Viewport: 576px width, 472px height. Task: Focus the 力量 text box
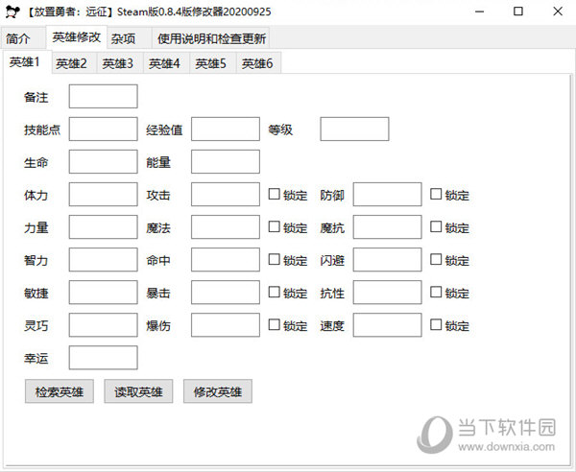pyautogui.click(x=104, y=227)
